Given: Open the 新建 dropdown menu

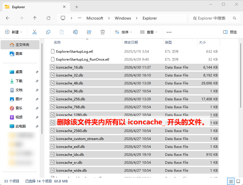Looking at the screenshot, I should click(14, 32).
